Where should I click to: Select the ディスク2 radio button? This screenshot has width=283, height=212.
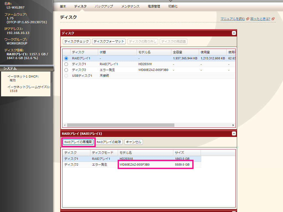[66, 70]
